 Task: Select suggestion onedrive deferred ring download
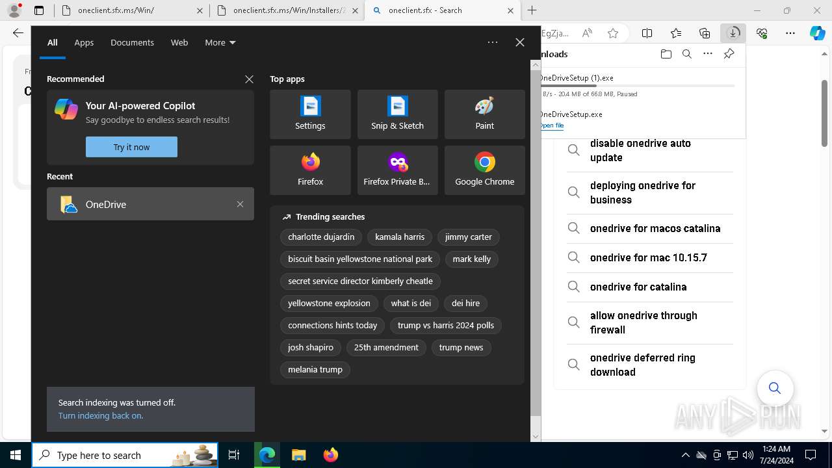click(650, 365)
